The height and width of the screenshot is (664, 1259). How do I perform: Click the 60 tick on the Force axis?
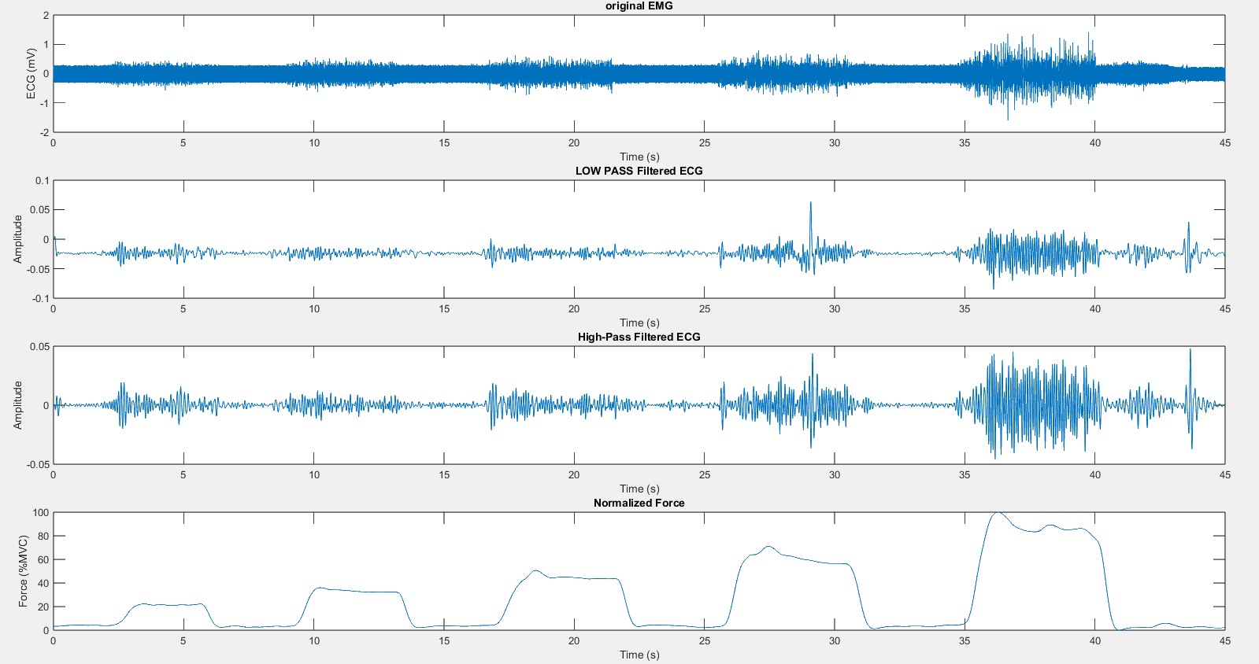[43, 560]
